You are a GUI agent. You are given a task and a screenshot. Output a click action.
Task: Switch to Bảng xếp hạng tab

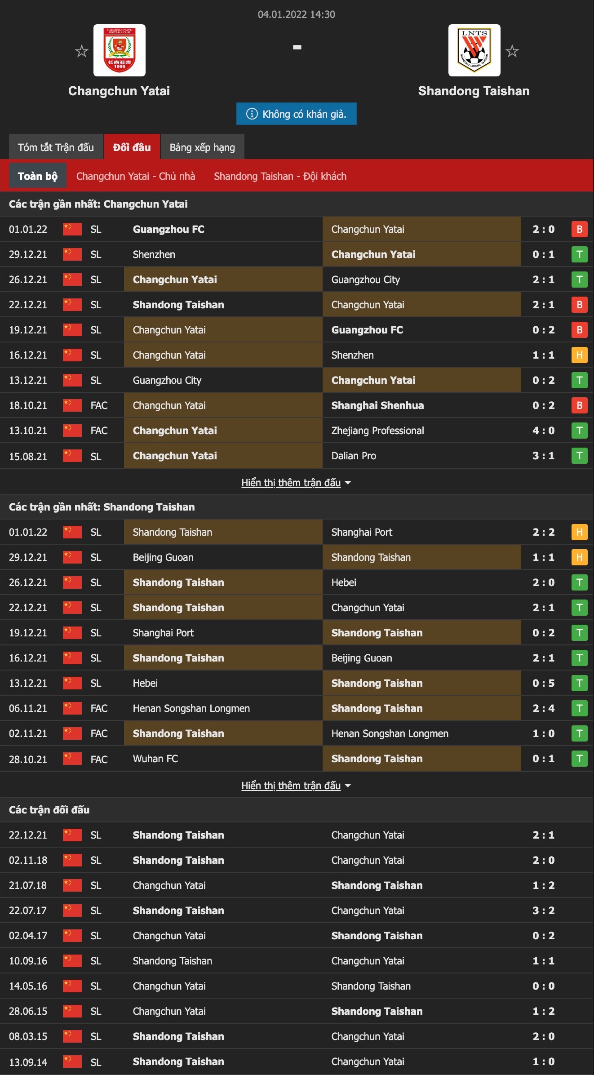[x=202, y=147]
